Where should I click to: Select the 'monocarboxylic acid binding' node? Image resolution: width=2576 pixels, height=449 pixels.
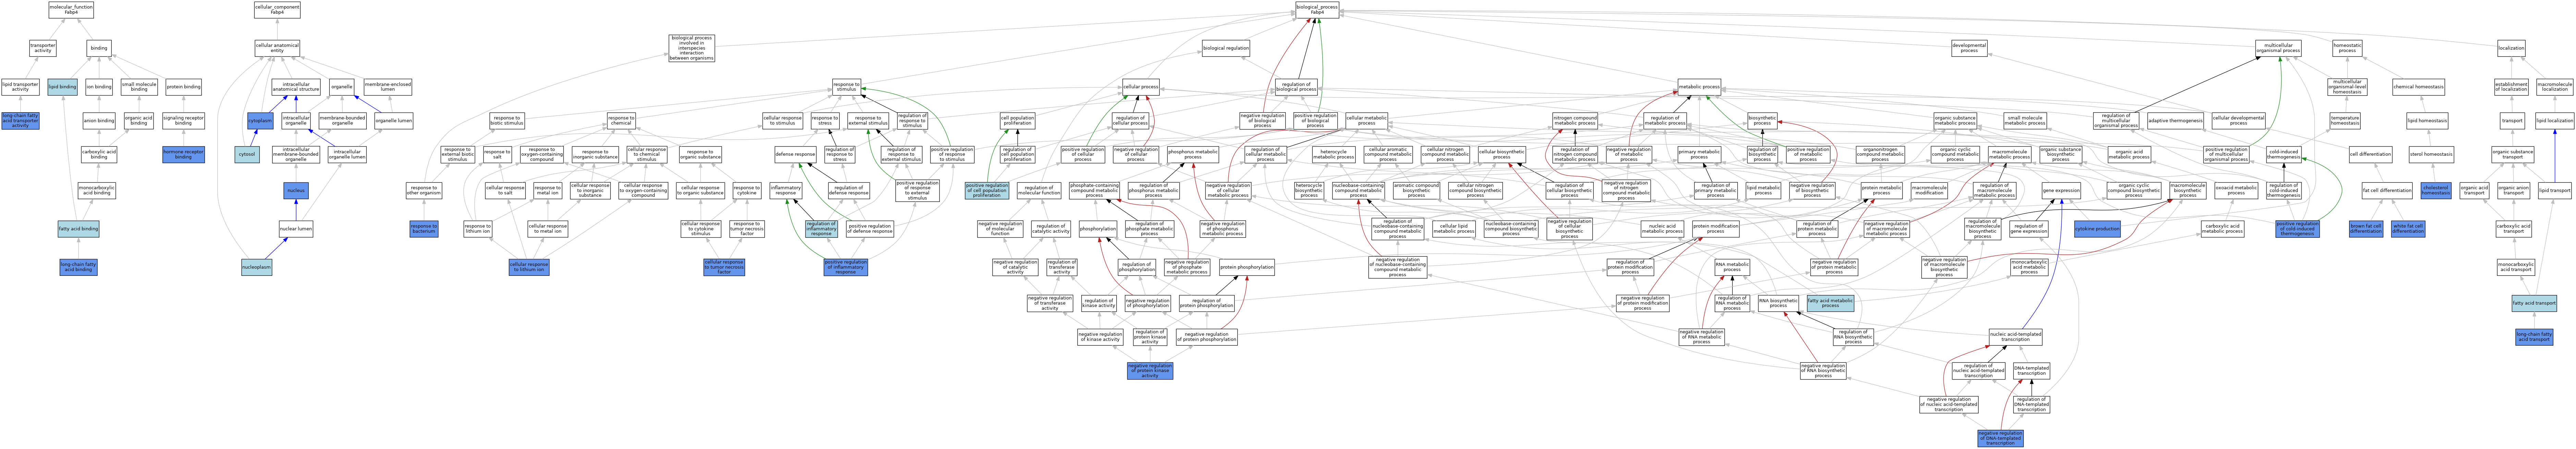(97, 191)
